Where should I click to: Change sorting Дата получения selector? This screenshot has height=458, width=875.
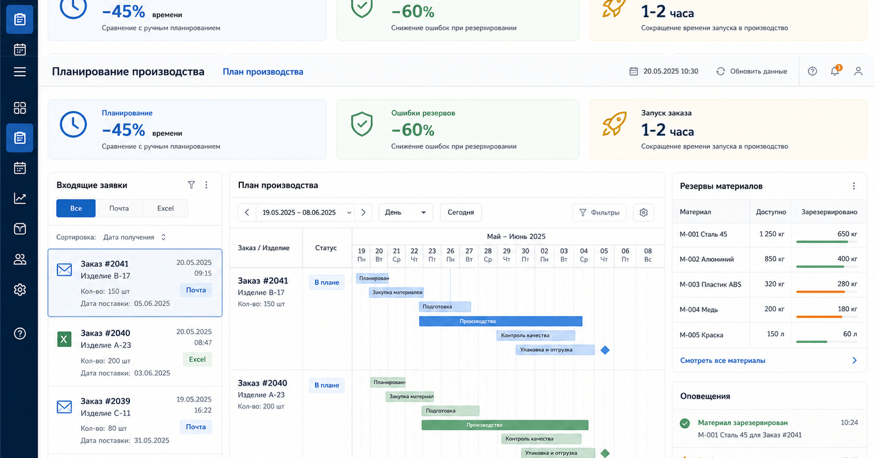click(x=135, y=237)
